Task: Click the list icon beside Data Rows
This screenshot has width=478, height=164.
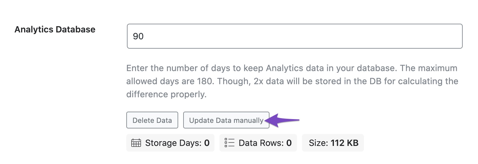Action: click(x=229, y=143)
